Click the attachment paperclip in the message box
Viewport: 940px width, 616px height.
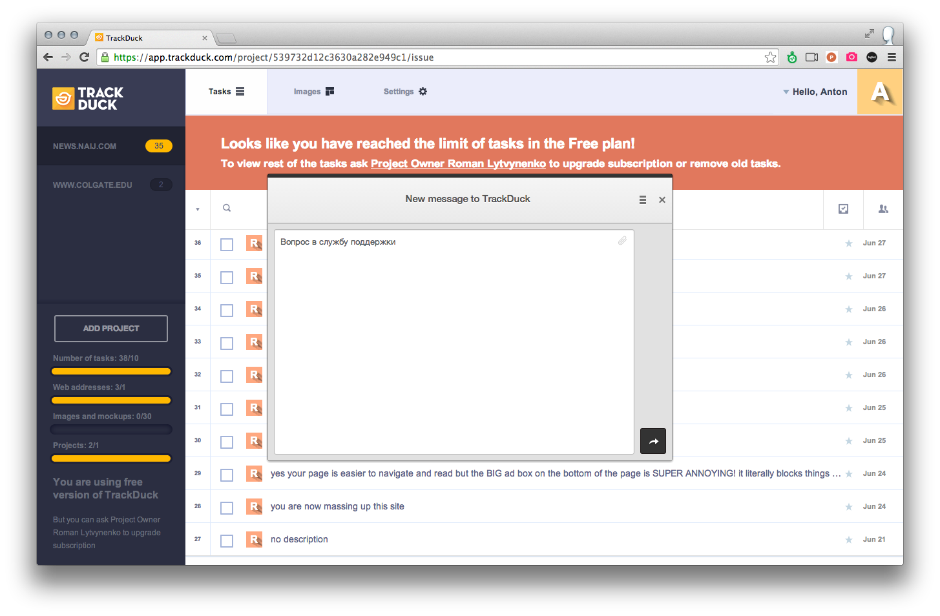(622, 241)
